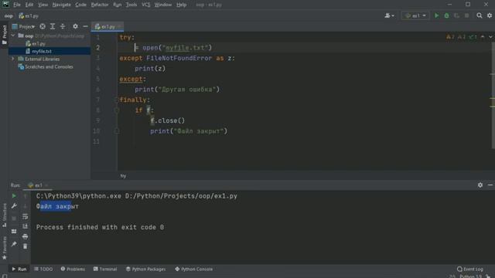This screenshot has height=278, width=495.
Task: Toggle Project sidebar vertical tab
Action: (5, 35)
